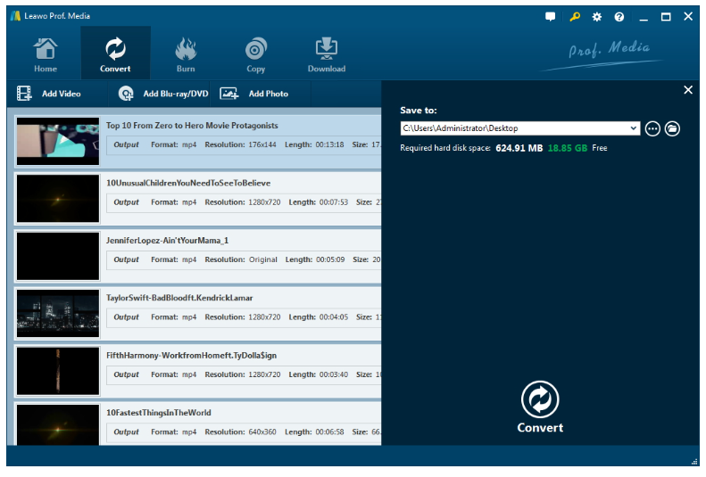Select the TaylorSwift-BadBlood video thumbnail
The image size is (706, 477).
point(58,313)
